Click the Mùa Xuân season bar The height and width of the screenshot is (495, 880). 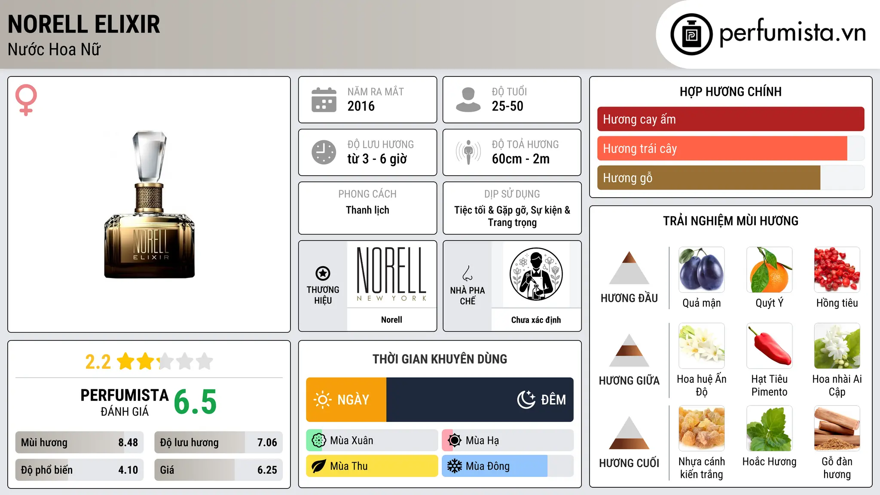pyautogui.click(x=372, y=440)
